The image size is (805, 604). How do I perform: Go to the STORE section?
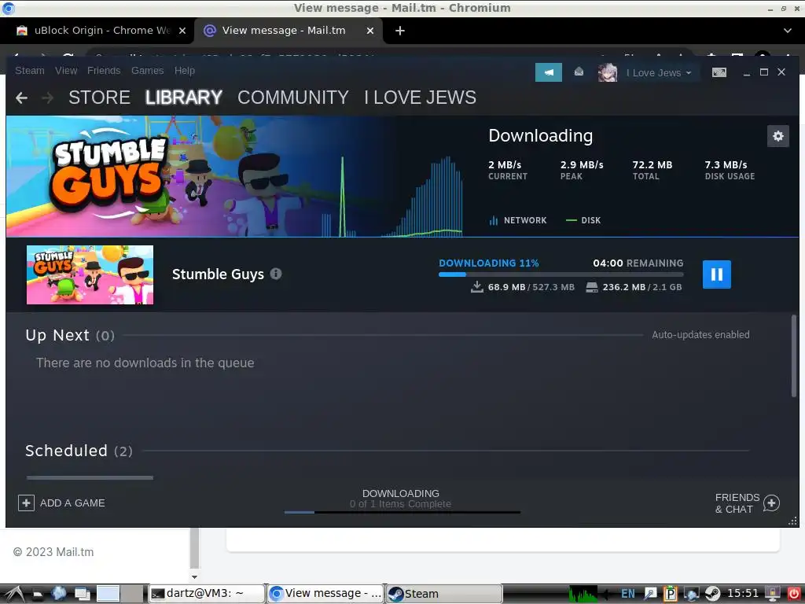[99, 98]
